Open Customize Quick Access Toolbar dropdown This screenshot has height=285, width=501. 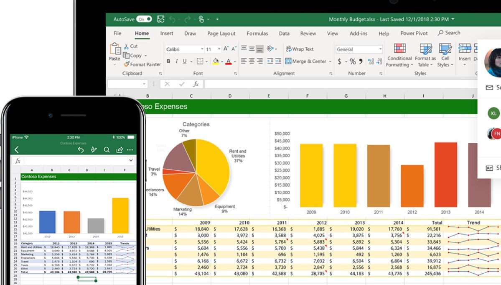coord(217,19)
